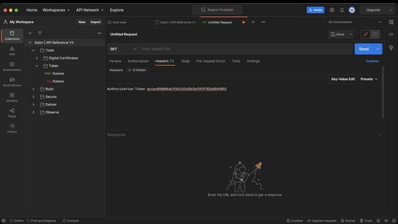This screenshot has width=398, height=224.
Task: Open Trash from the status bar
Action: point(366,221)
